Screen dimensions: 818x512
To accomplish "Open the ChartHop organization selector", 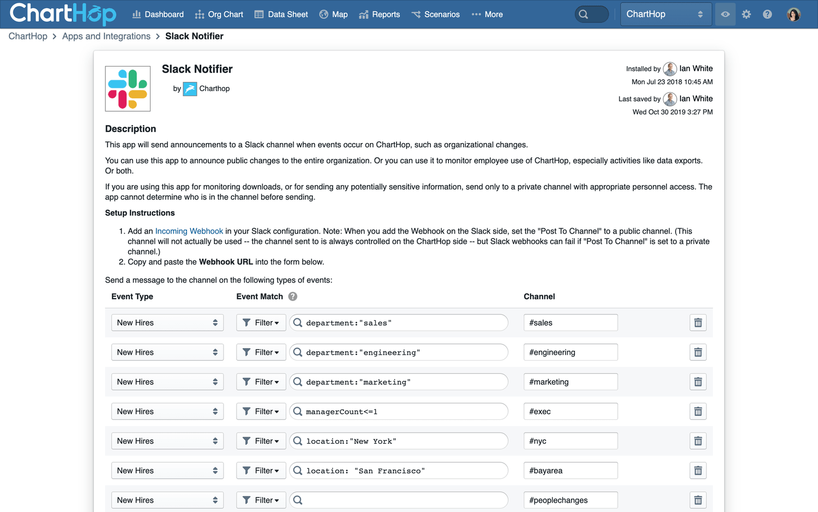I will tap(665, 14).
